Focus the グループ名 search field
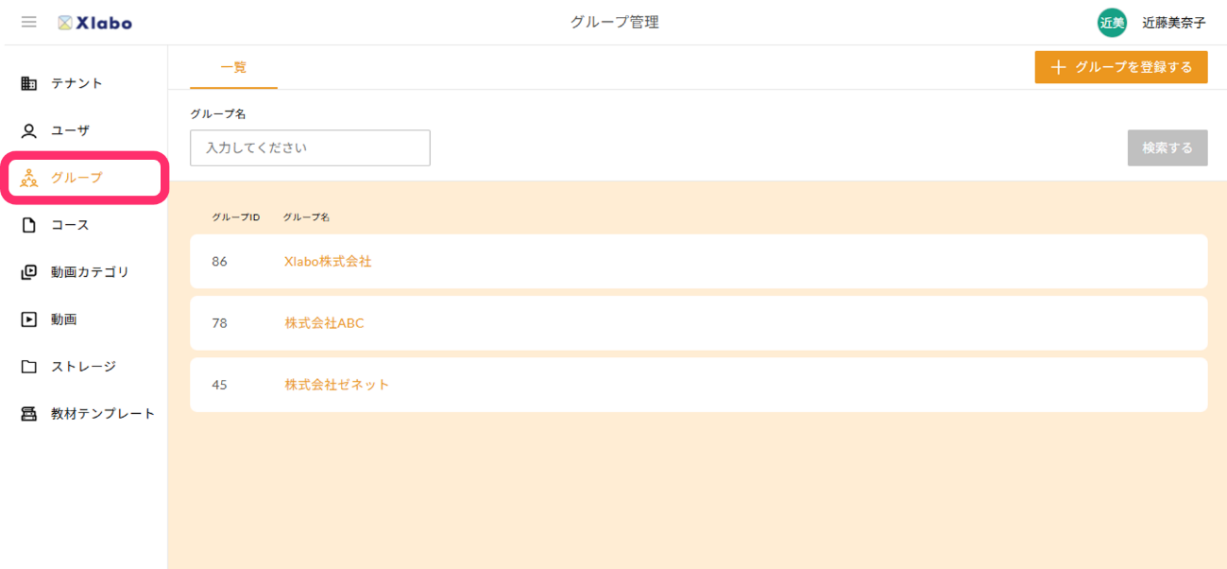The width and height of the screenshot is (1227, 569). pos(310,148)
